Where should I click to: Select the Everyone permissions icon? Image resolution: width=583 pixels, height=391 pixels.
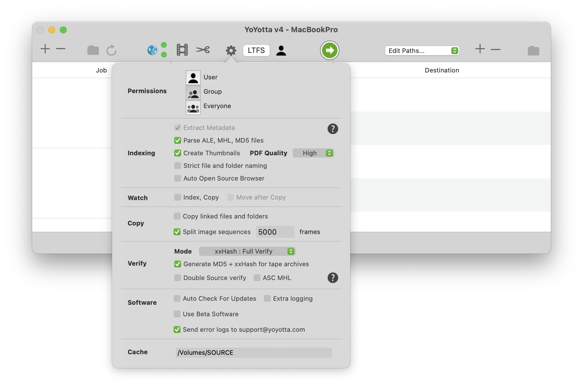(x=193, y=108)
